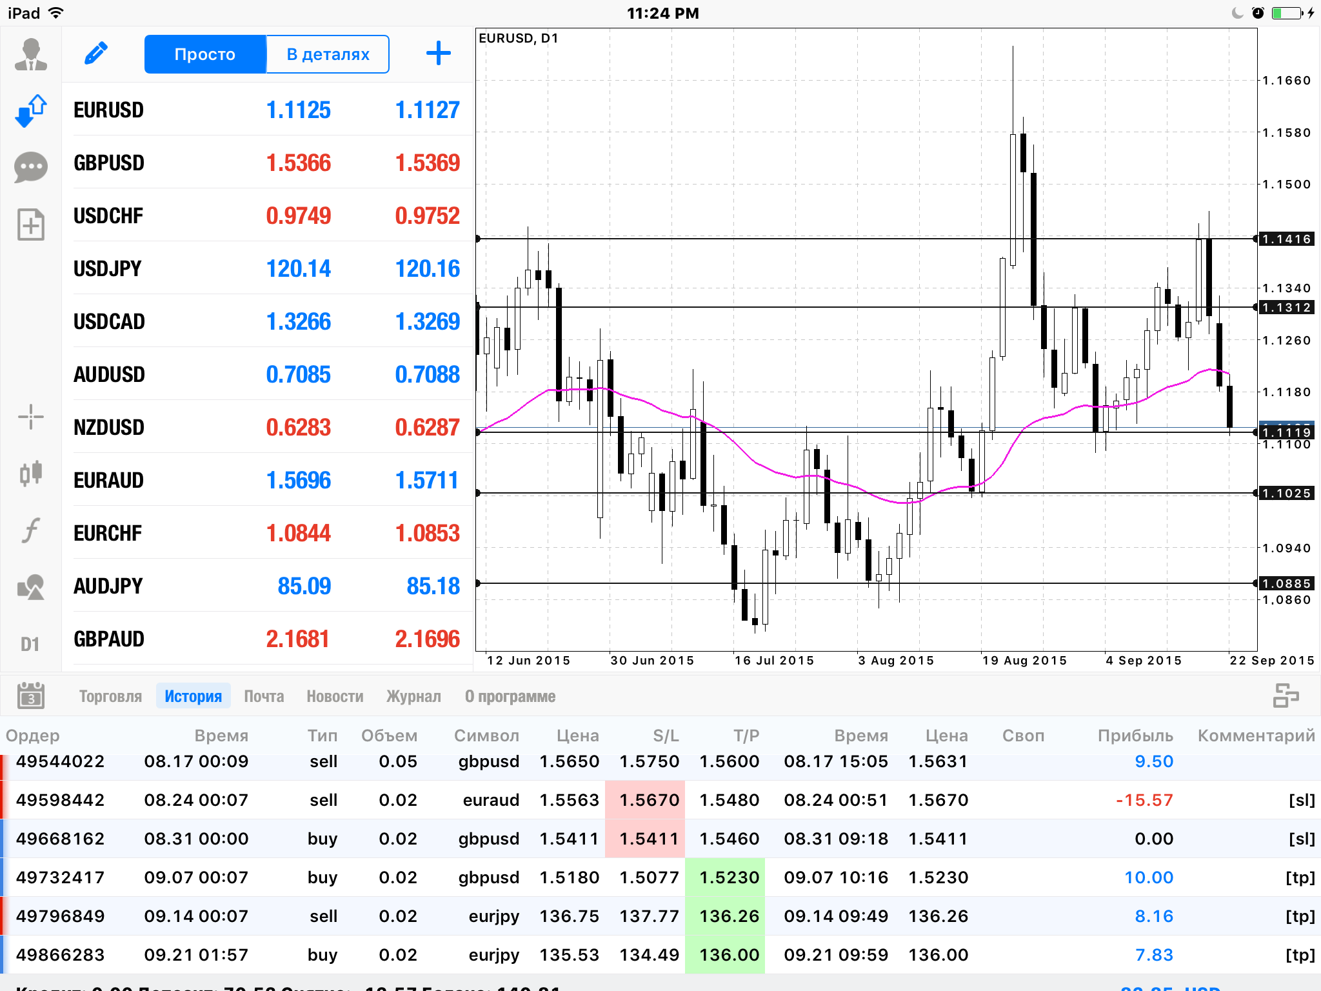
Task: Open the Торговля tab
Action: 110,696
